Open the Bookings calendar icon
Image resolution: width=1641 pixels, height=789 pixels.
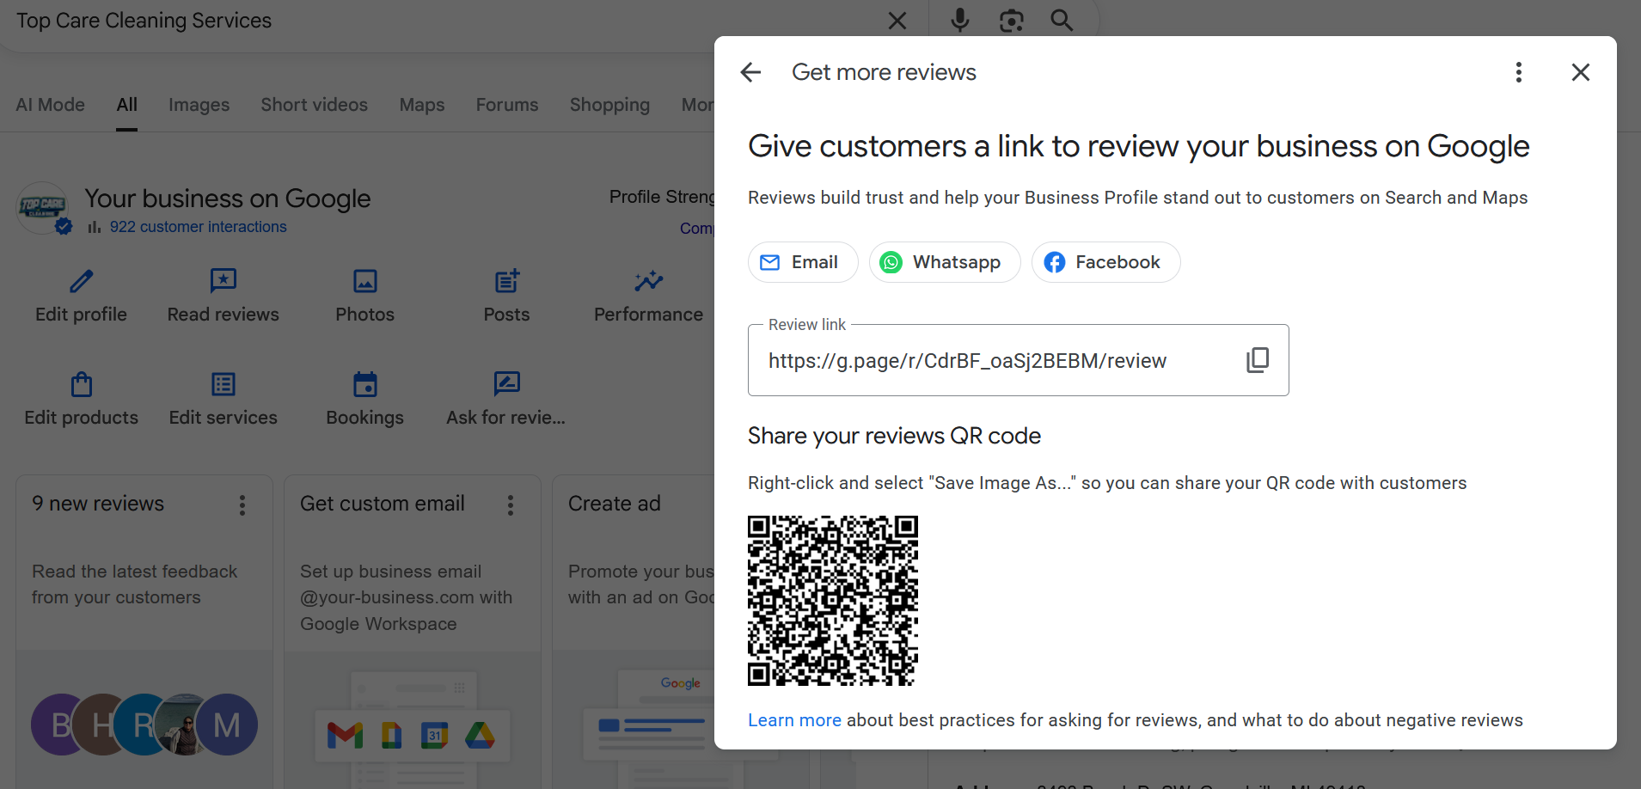tap(365, 384)
